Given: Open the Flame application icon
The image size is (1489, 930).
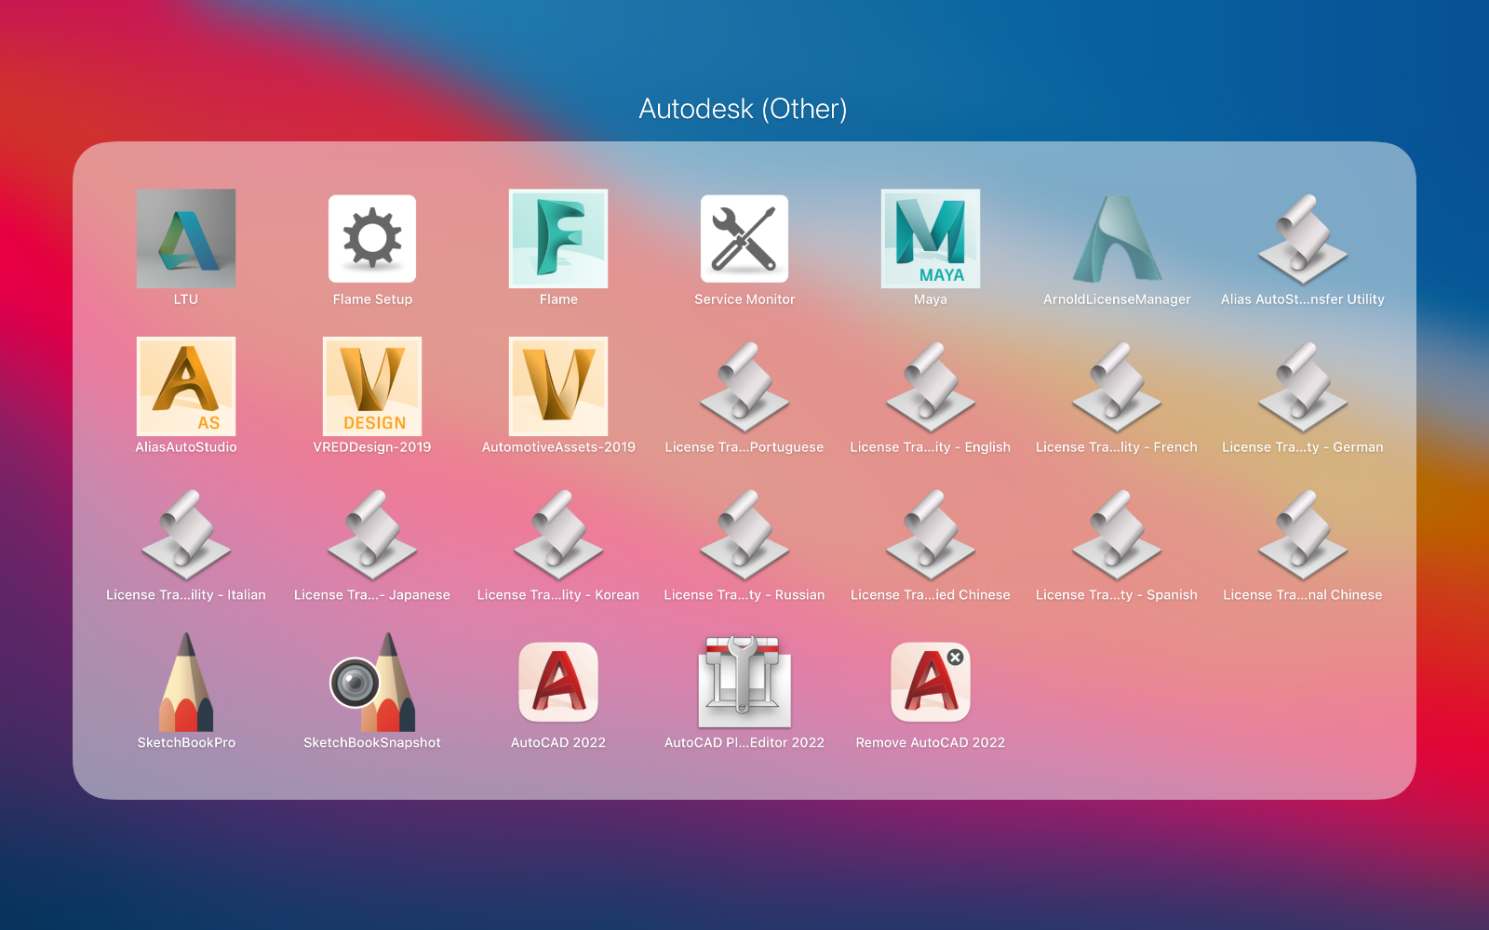Looking at the screenshot, I should (558, 238).
